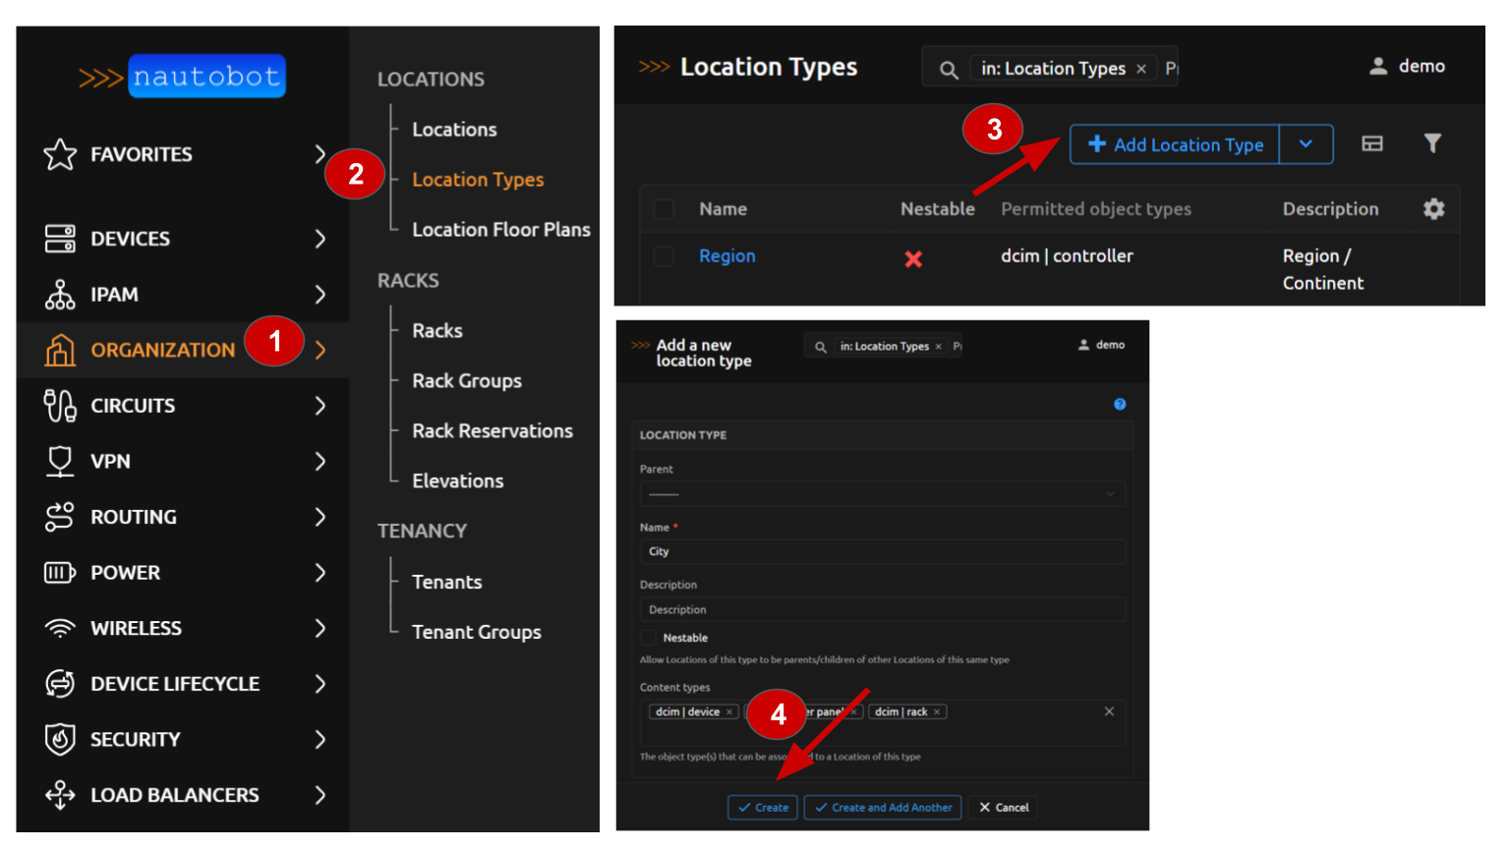Select Location Types in the Locations menu
The height and width of the screenshot is (849, 1510).
click(478, 179)
